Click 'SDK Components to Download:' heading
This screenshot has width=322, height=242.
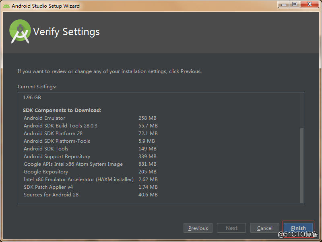pos(62,110)
